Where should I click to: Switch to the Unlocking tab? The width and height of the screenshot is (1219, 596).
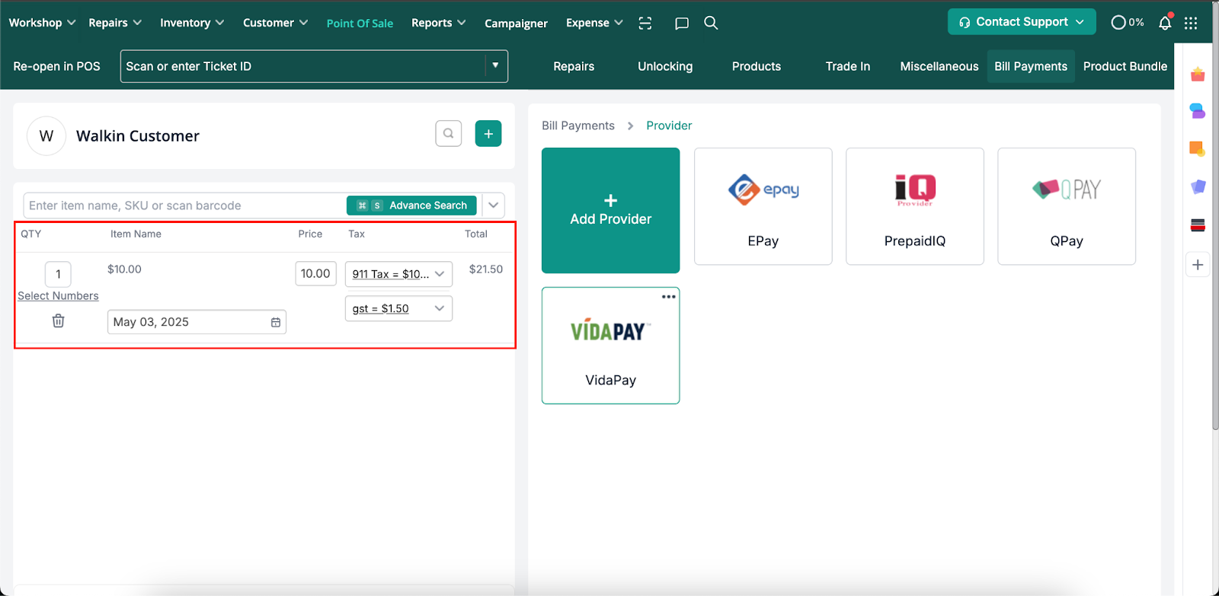665,66
